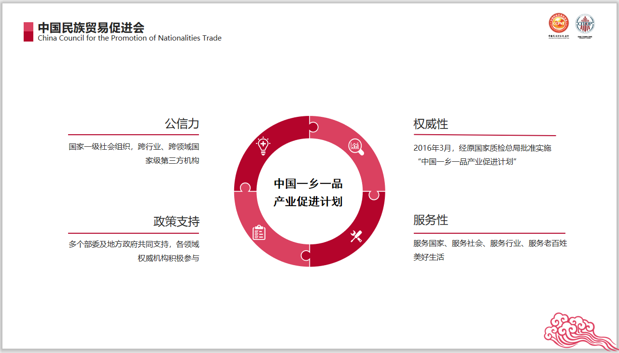Click the English subtitle China Council for the Promotion

[129, 38]
